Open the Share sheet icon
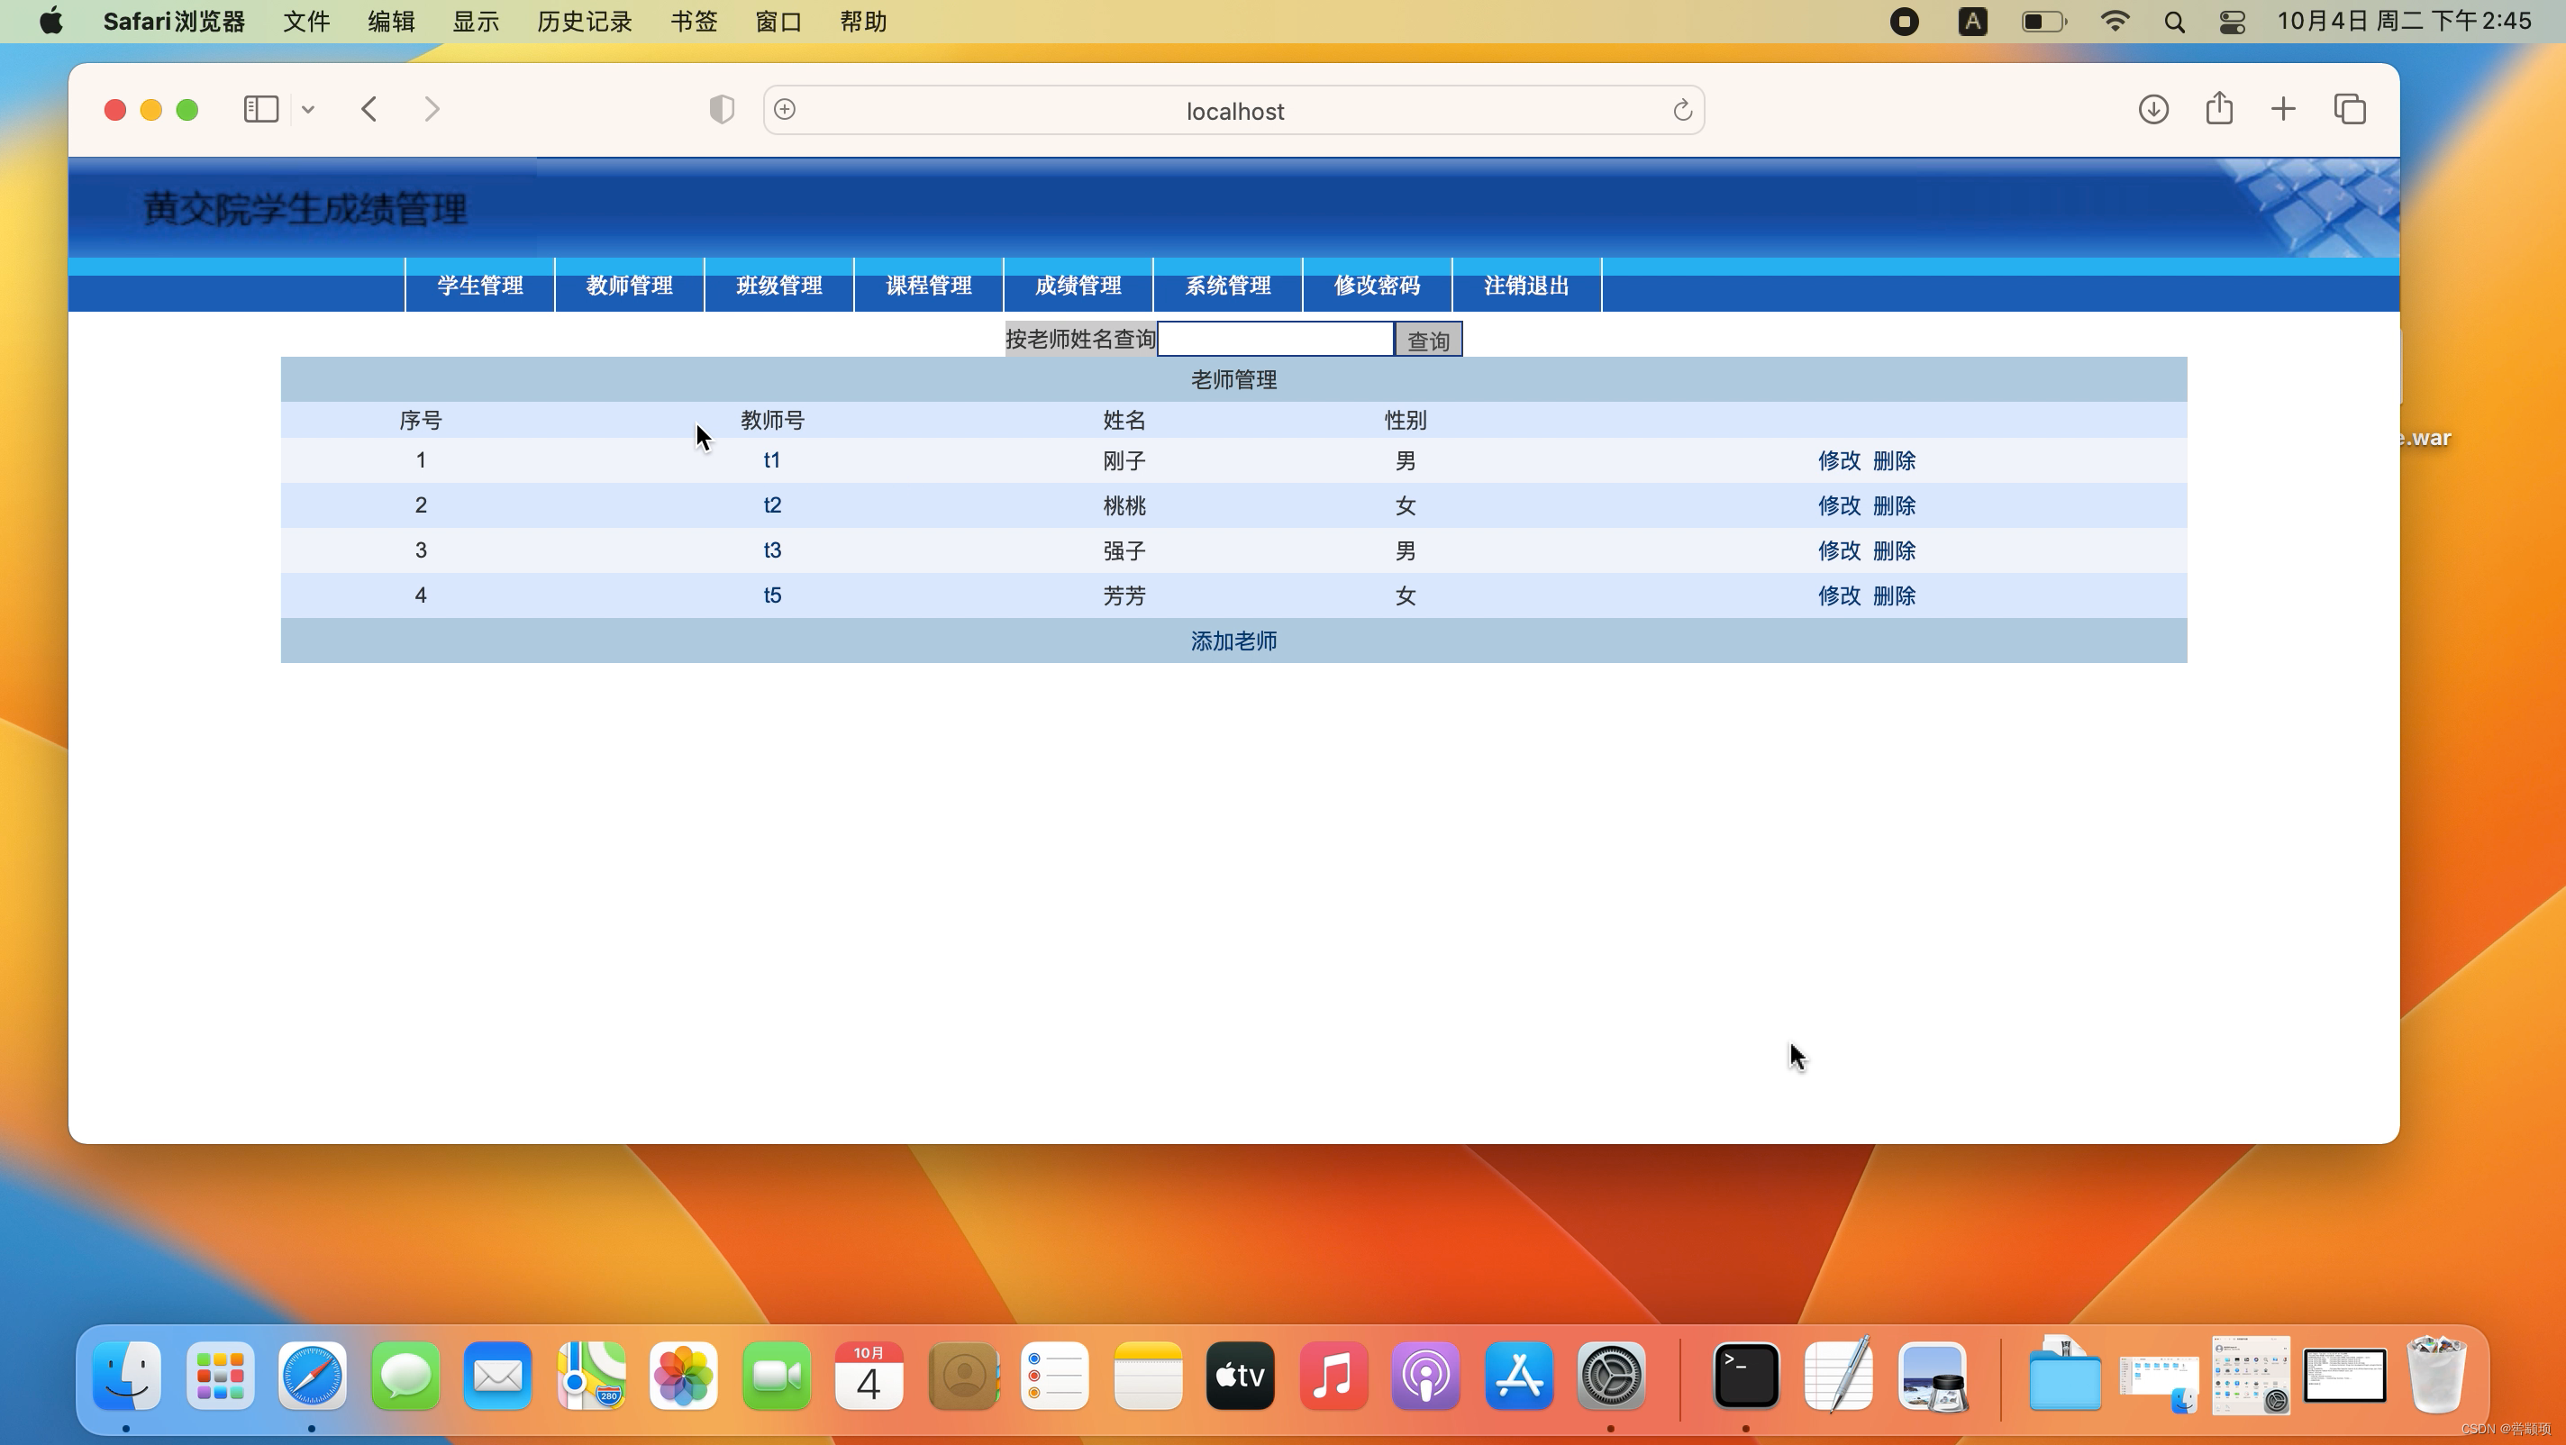2566x1445 pixels. [x=2219, y=107]
